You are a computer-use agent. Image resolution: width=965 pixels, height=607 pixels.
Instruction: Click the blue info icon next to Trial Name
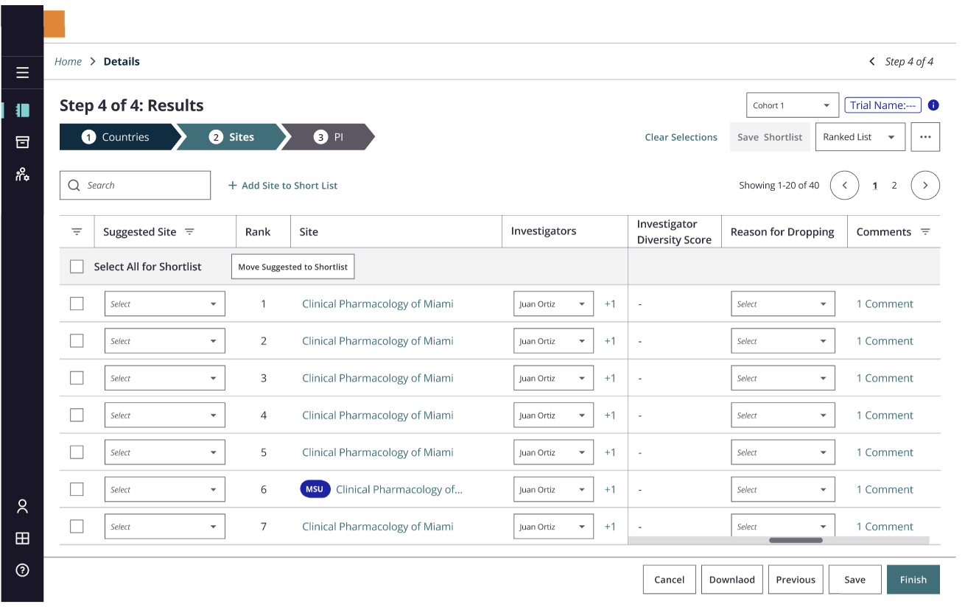(x=933, y=105)
